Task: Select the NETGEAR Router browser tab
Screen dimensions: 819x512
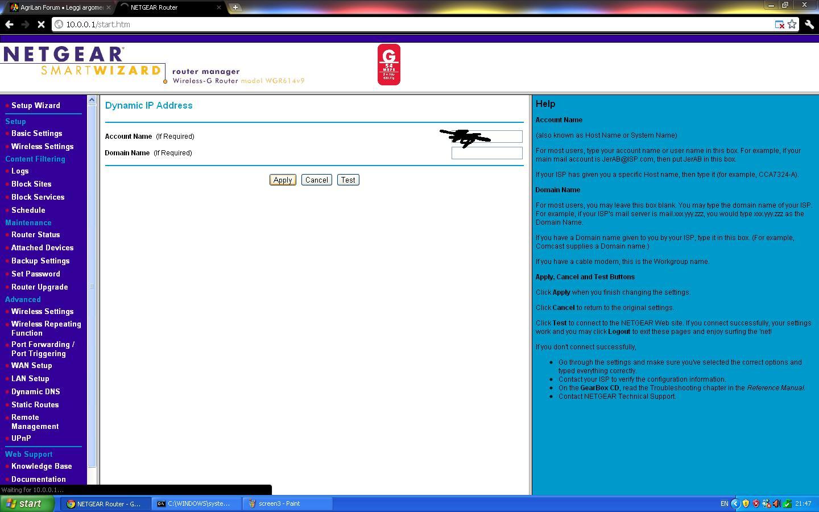Action: click(x=171, y=7)
